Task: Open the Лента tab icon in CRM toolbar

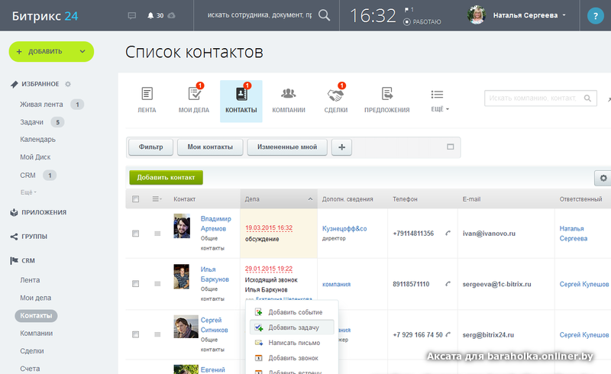Action: pos(147,100)
